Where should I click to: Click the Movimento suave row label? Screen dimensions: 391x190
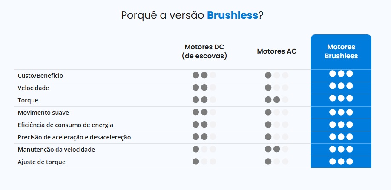[x=43, y=113]
